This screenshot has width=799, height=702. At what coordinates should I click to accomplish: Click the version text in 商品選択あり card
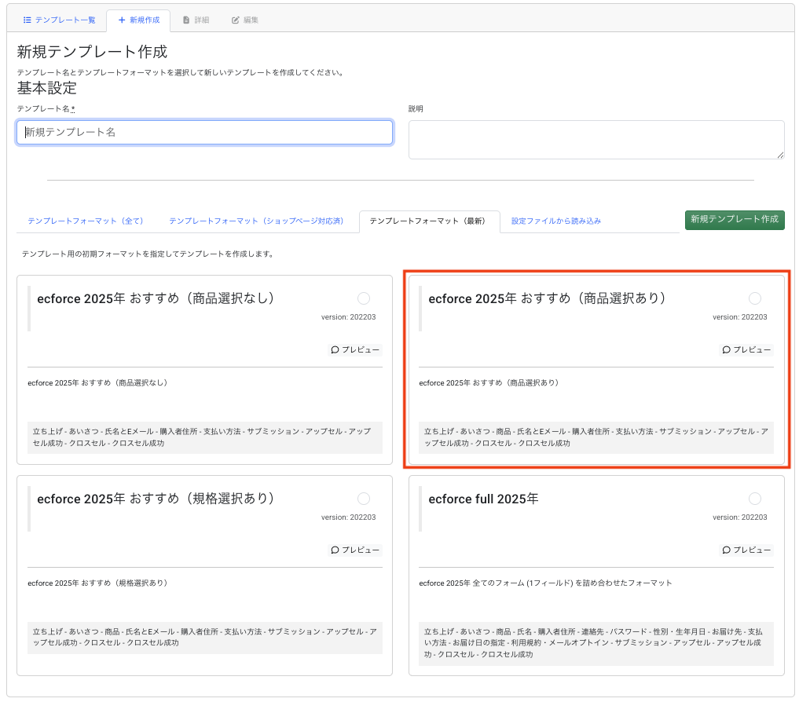coord(739,317)
